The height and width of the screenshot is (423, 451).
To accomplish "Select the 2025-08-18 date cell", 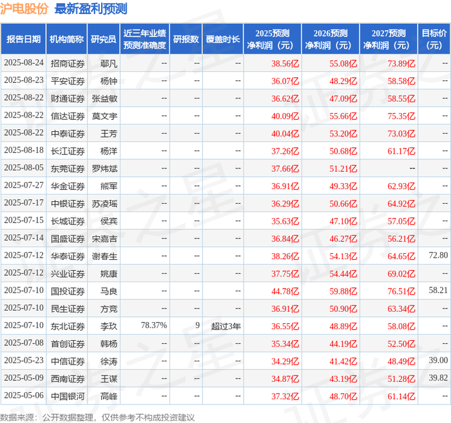I will [x=24, y=150].
